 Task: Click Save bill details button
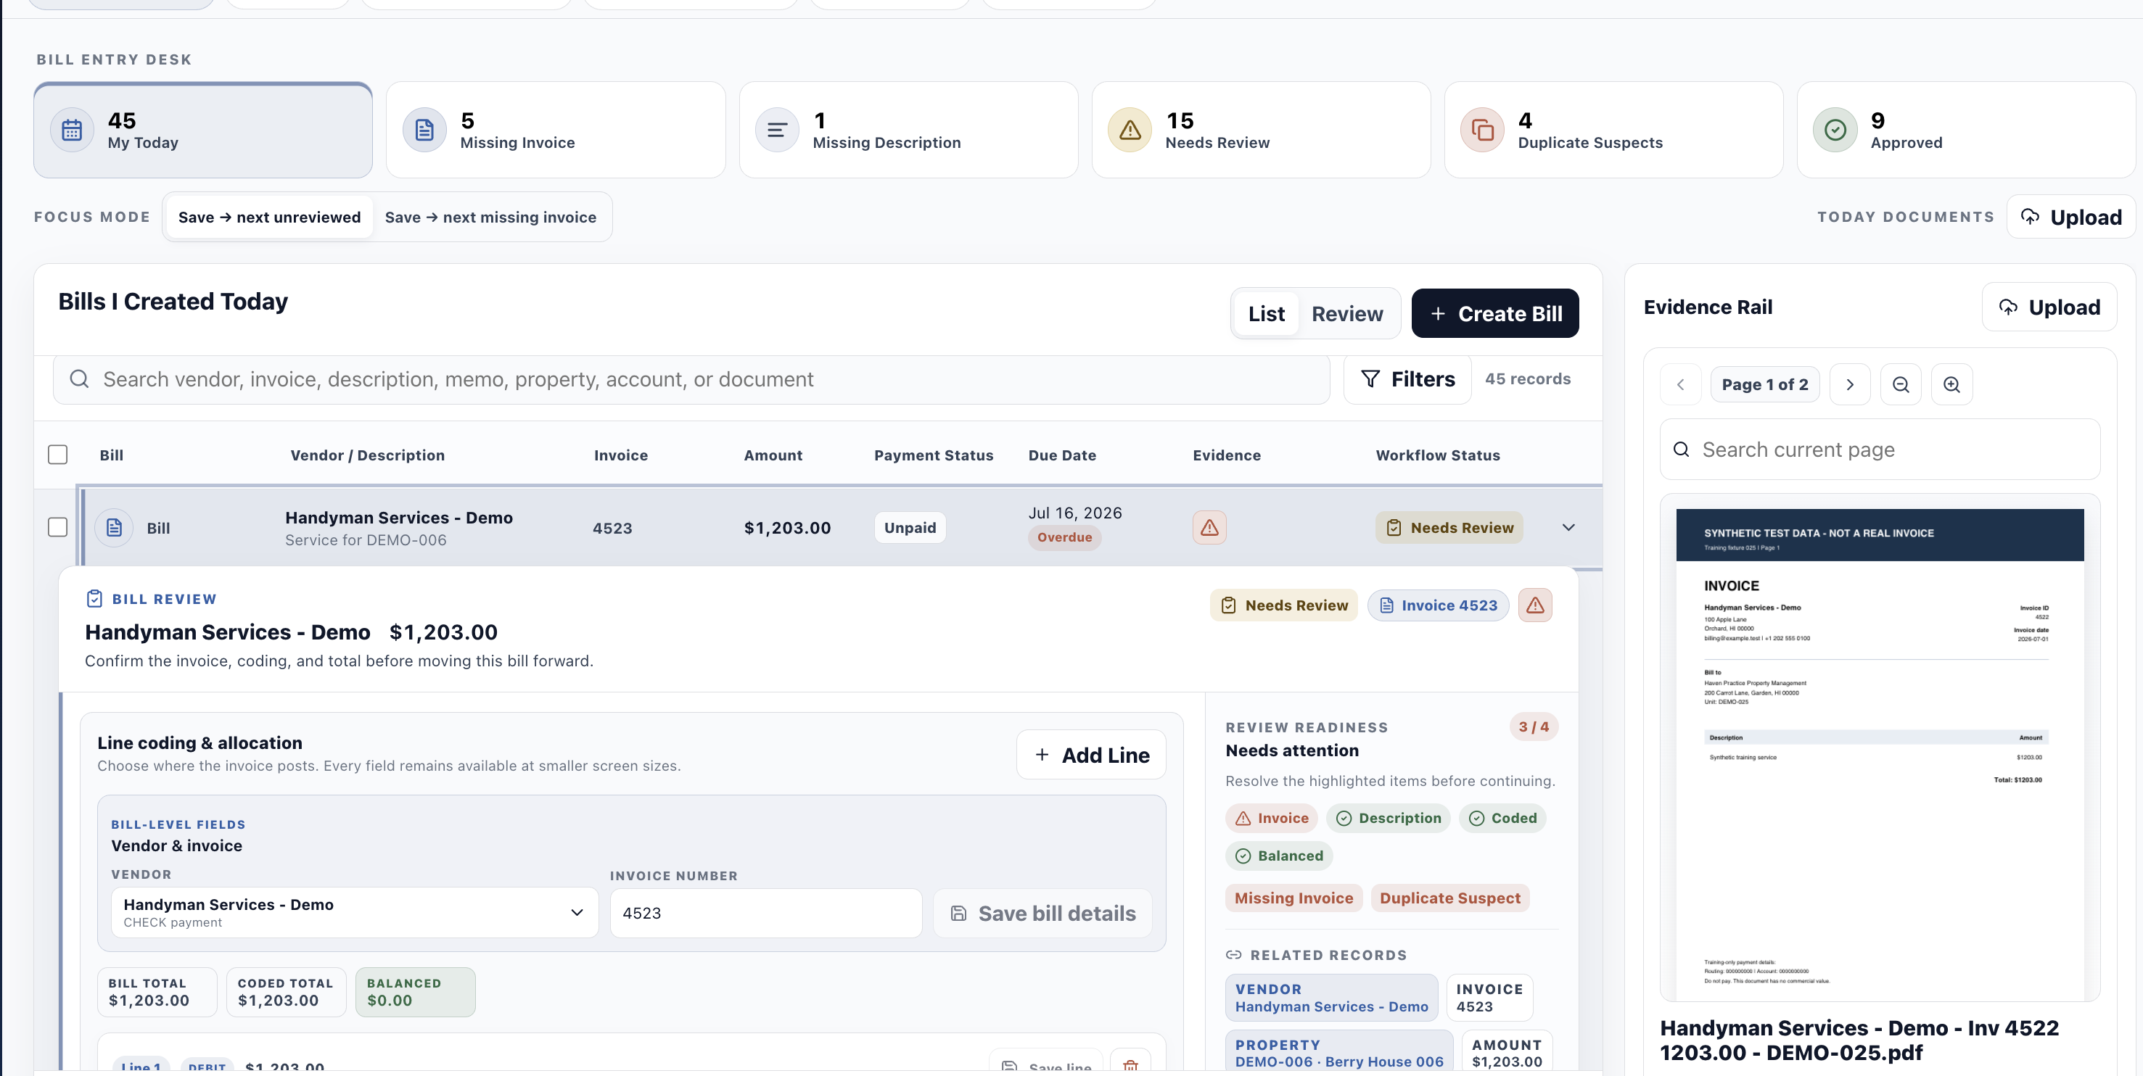1042,913
